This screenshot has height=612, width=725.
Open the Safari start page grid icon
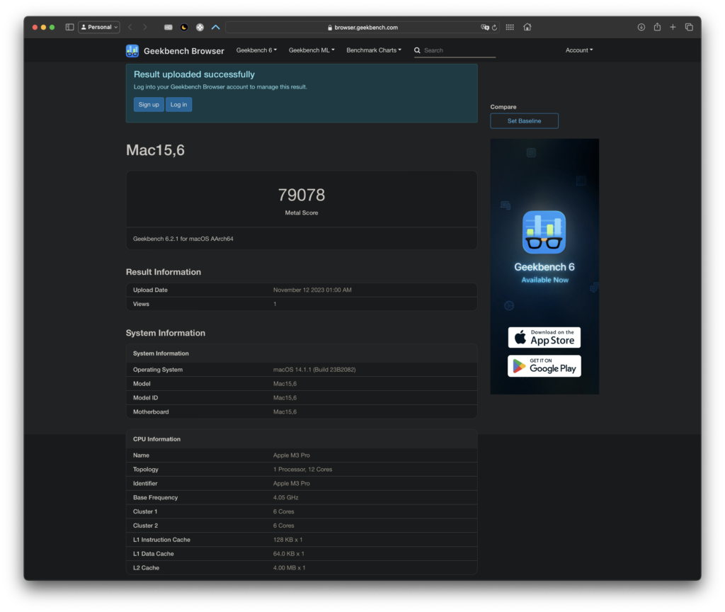click(x=510, y=27)
